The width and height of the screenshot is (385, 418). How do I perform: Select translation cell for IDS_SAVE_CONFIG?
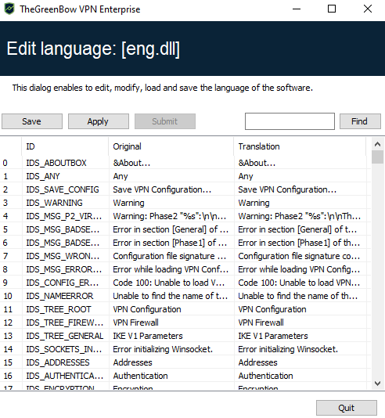[300, 189]
